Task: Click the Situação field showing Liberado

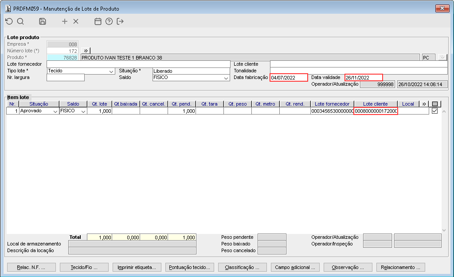Action: pyautogui.click(x=191, y=71)
